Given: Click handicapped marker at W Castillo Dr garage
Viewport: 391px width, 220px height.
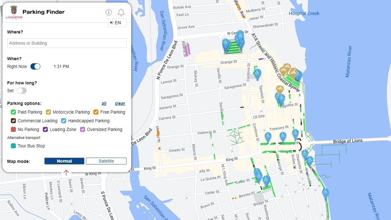Looking at the screenshot, I should click(x=226, y=43).
